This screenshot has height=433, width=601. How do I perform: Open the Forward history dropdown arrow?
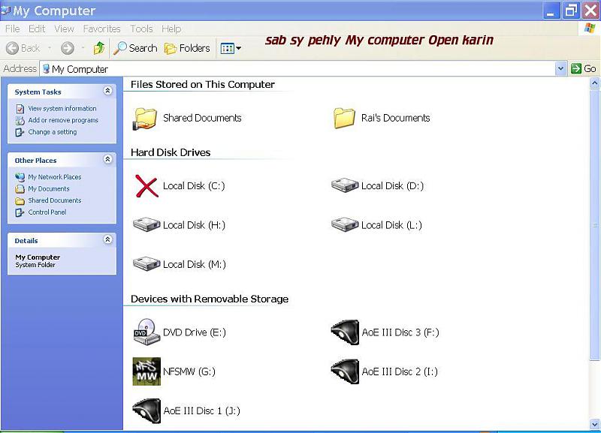[x=83, y=48]
